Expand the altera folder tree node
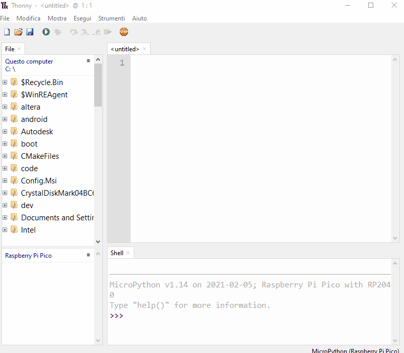Screen dimensions: 404x353 [5, 107]
